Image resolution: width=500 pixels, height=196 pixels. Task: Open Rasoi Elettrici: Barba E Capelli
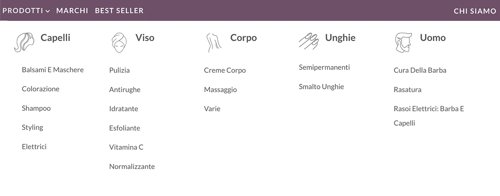click(x=429, y=116)
